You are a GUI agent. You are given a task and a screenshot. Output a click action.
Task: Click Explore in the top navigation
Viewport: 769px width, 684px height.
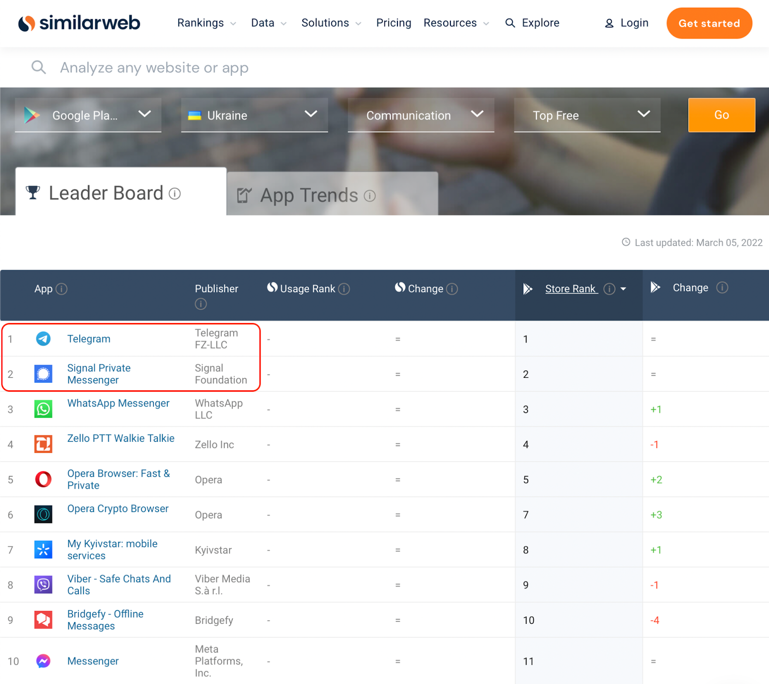click(541, 23)
